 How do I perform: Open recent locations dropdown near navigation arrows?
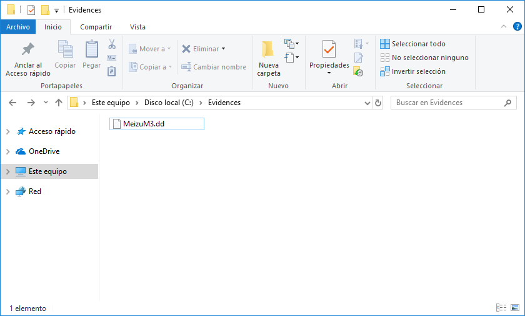[46, 103]
